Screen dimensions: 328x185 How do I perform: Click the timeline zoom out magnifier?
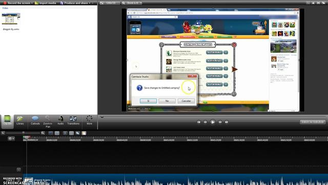(x=3, y=133)
